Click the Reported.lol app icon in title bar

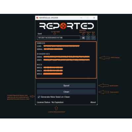tap(37, 18)
